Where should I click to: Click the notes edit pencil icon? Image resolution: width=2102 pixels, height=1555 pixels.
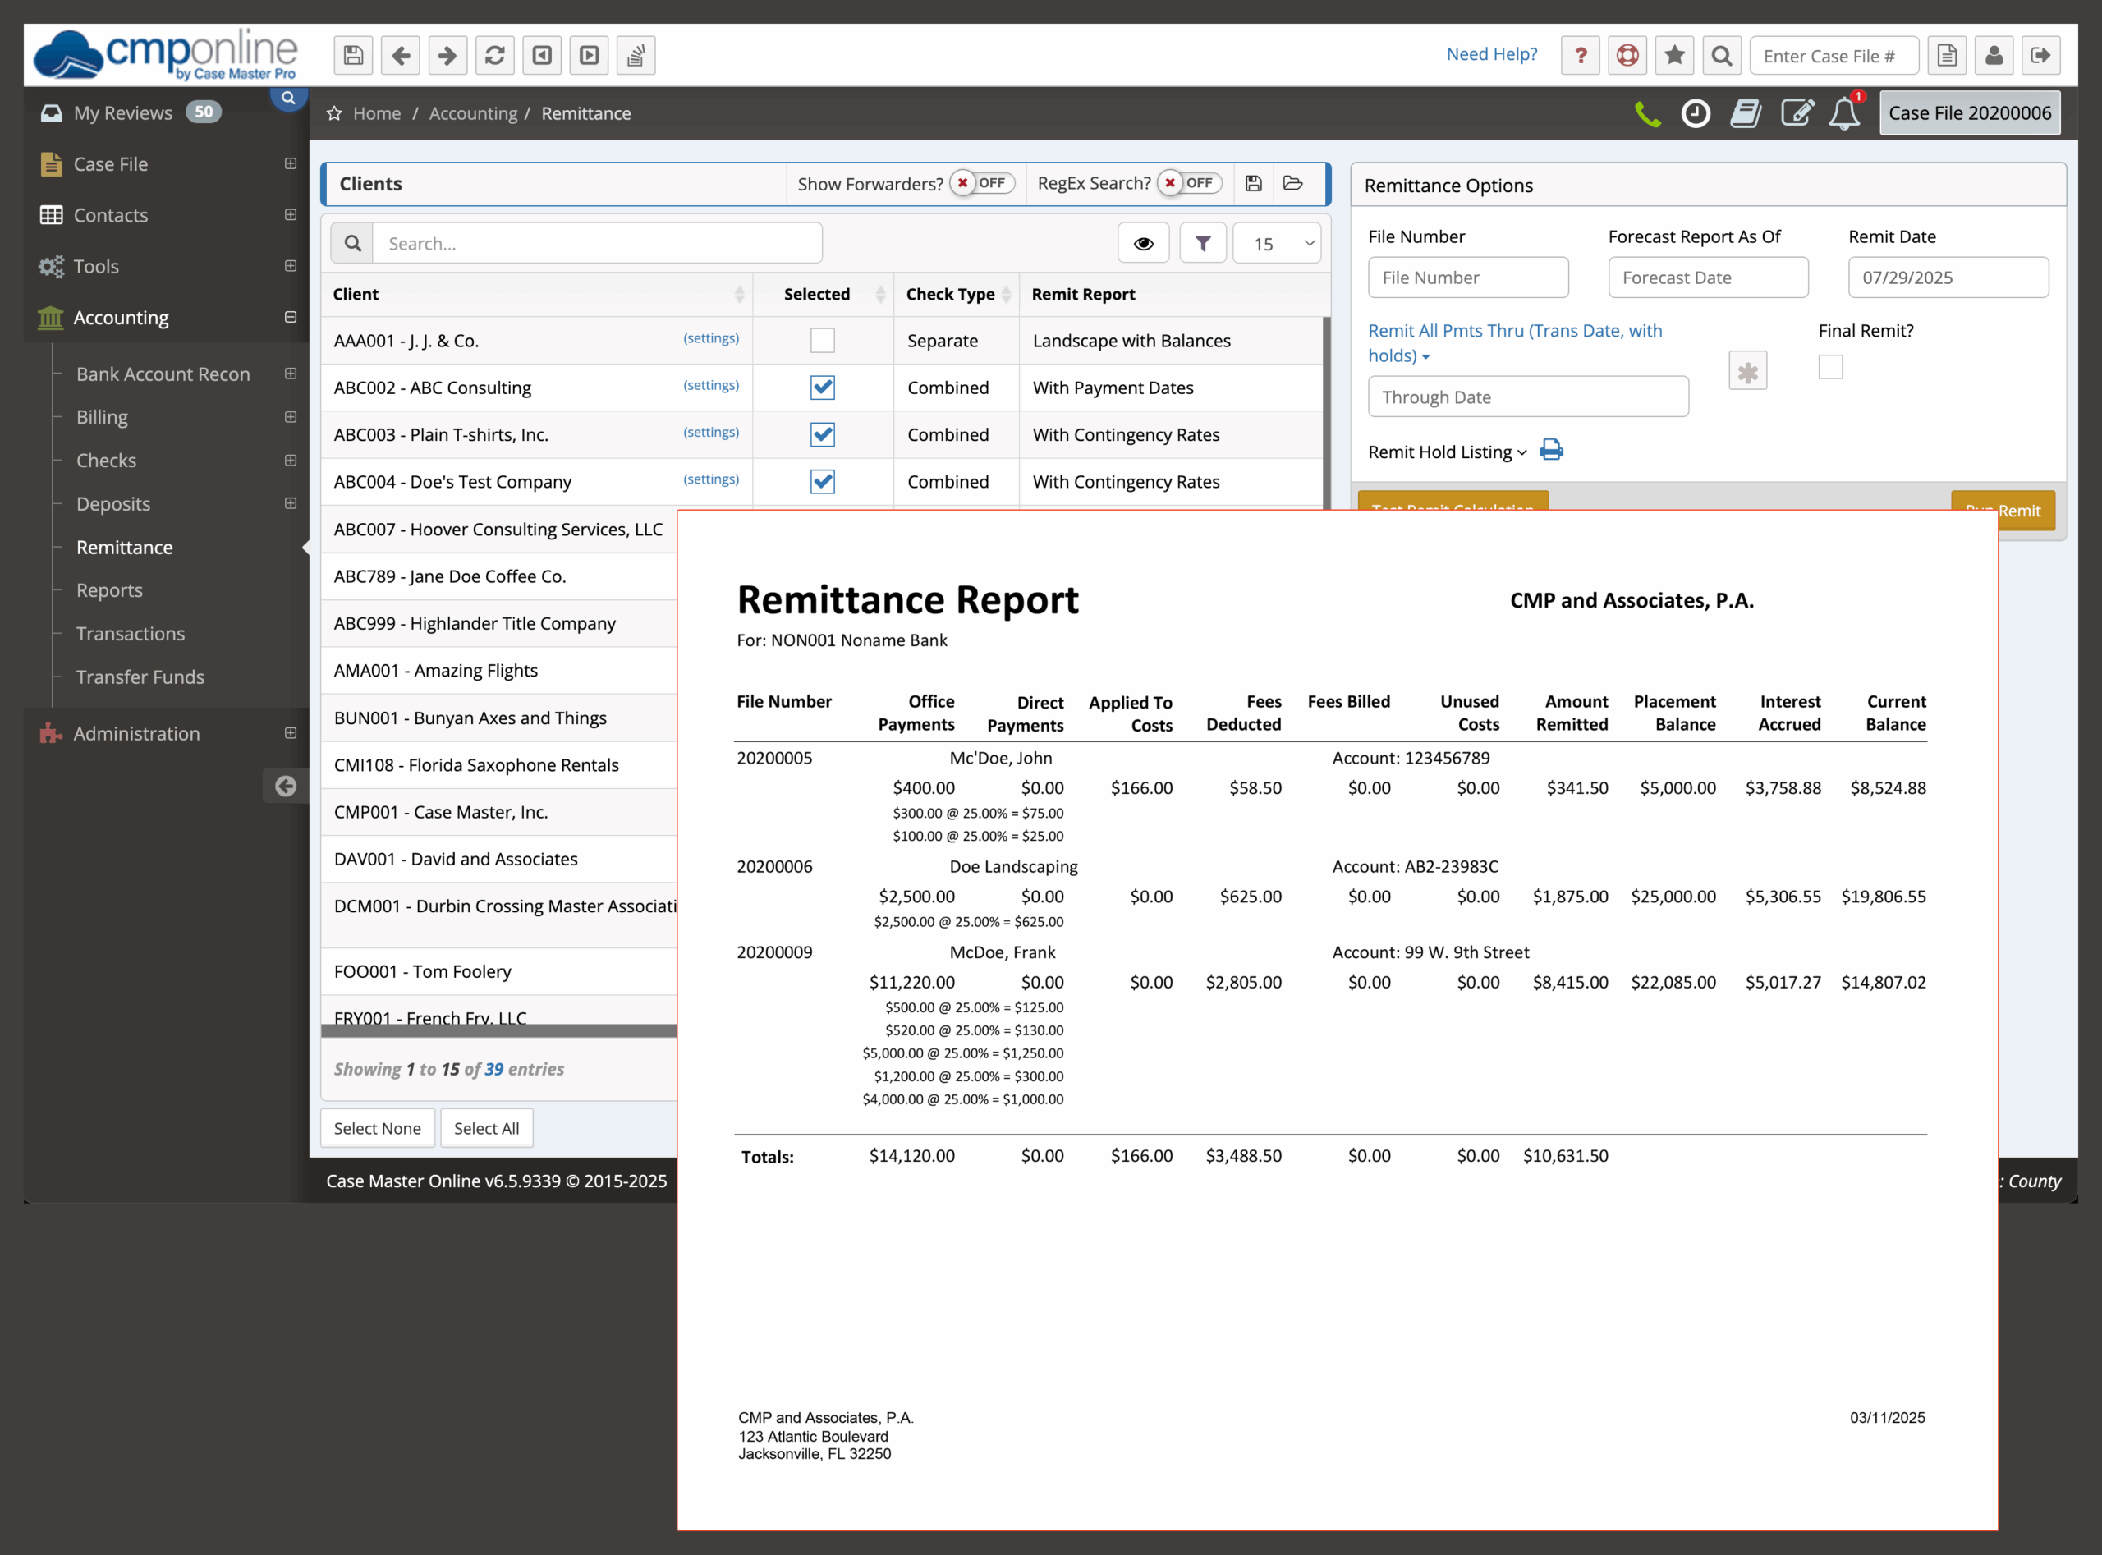tap(1797, 112)
